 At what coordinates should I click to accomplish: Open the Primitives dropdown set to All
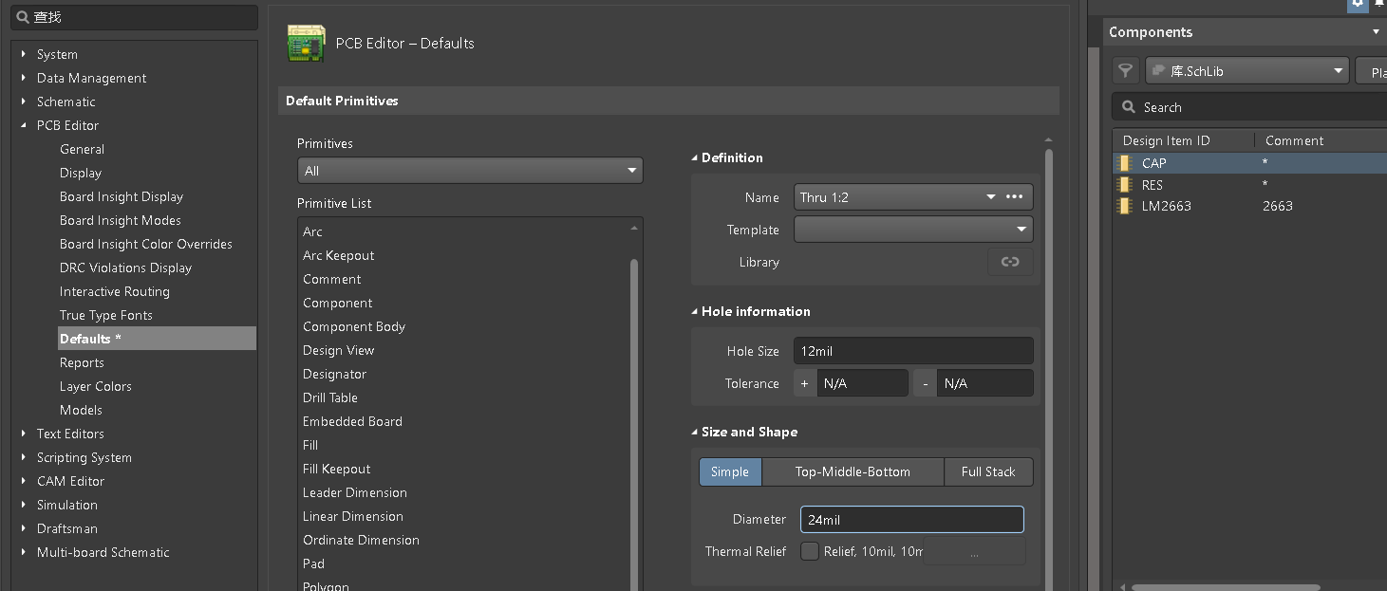click(470, 171)
